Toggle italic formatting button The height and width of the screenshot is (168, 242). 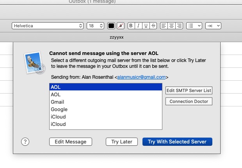[139, 26]
